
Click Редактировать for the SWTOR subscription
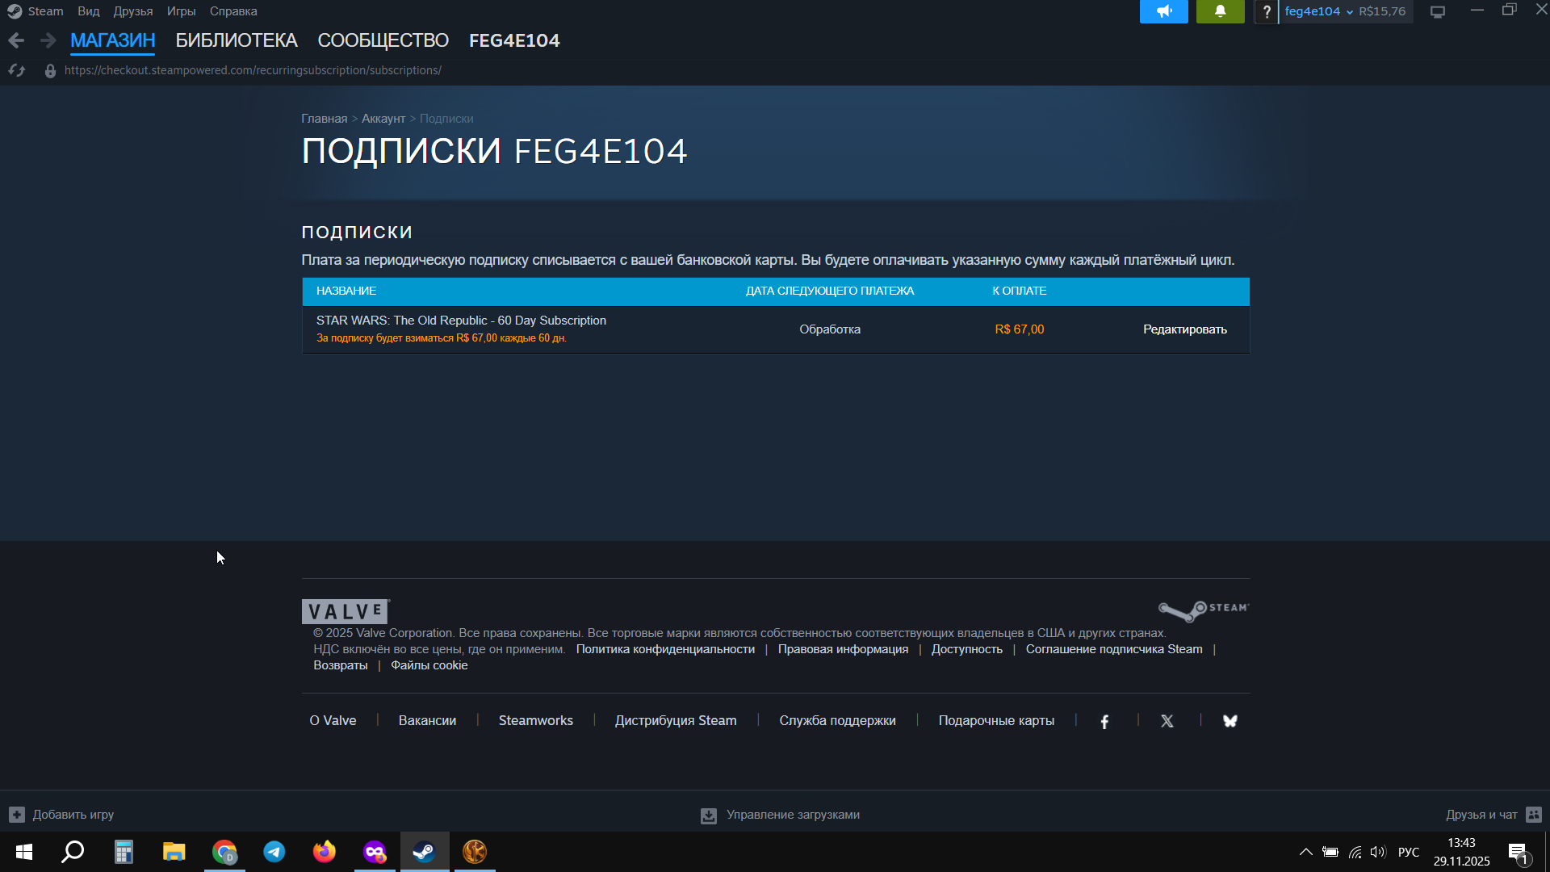1184,329
